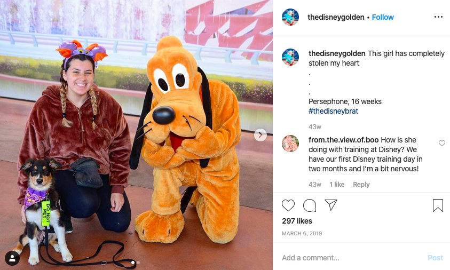The width and height of the screenshot is (450, 270).
Task: View 1 like on the comment
Action: [x=337, y=185]
